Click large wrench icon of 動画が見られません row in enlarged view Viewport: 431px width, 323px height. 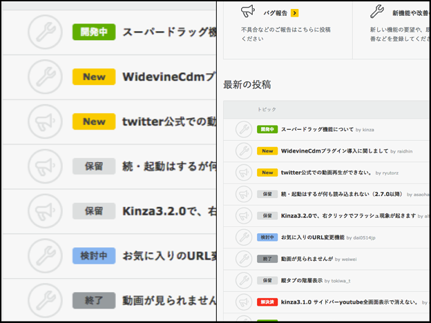click(46, 301)
